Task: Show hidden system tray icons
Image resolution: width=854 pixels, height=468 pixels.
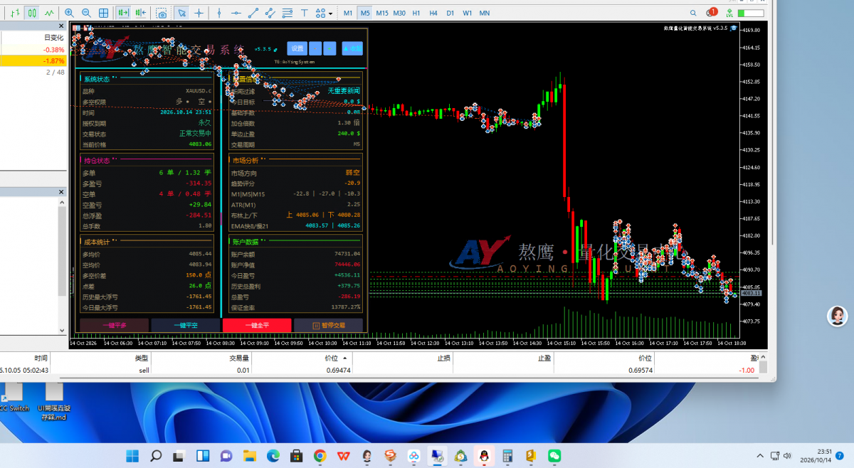Action: pyautogui.click(x=761, y=455)
